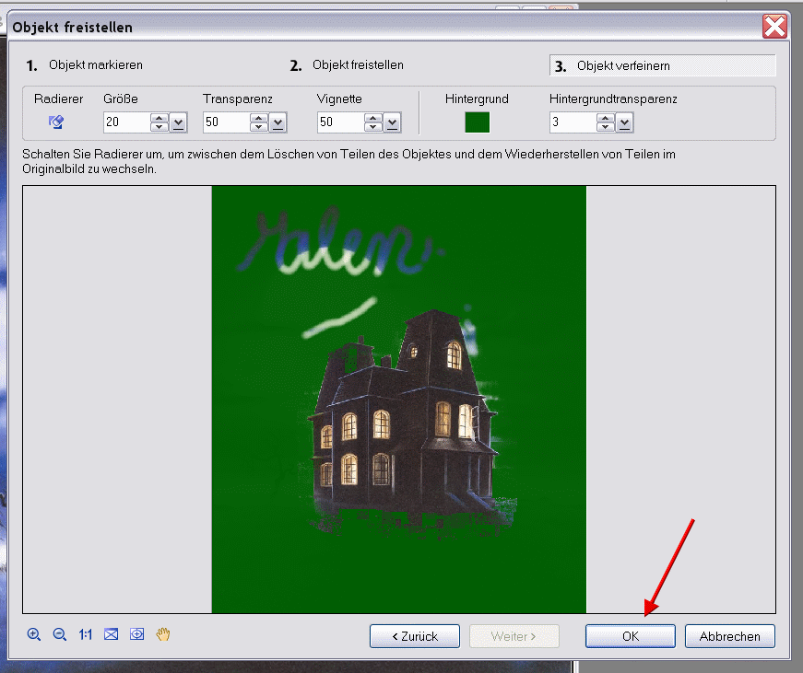Open the Vignette slider dropdown
803x673 pixels.
(x=393, y=122)
